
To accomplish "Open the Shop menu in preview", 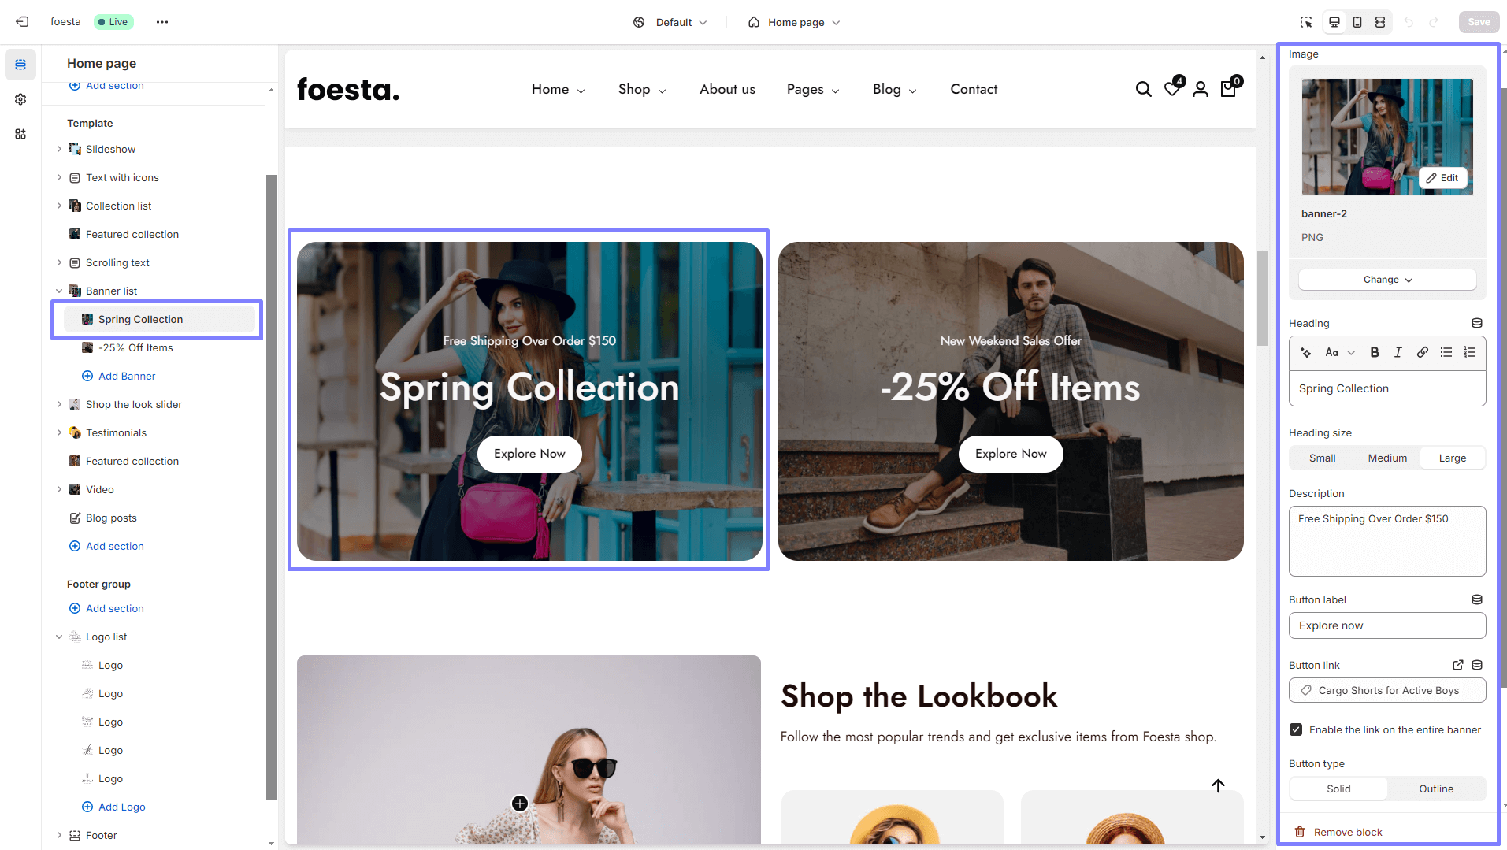I will click(x=642, y=89).
